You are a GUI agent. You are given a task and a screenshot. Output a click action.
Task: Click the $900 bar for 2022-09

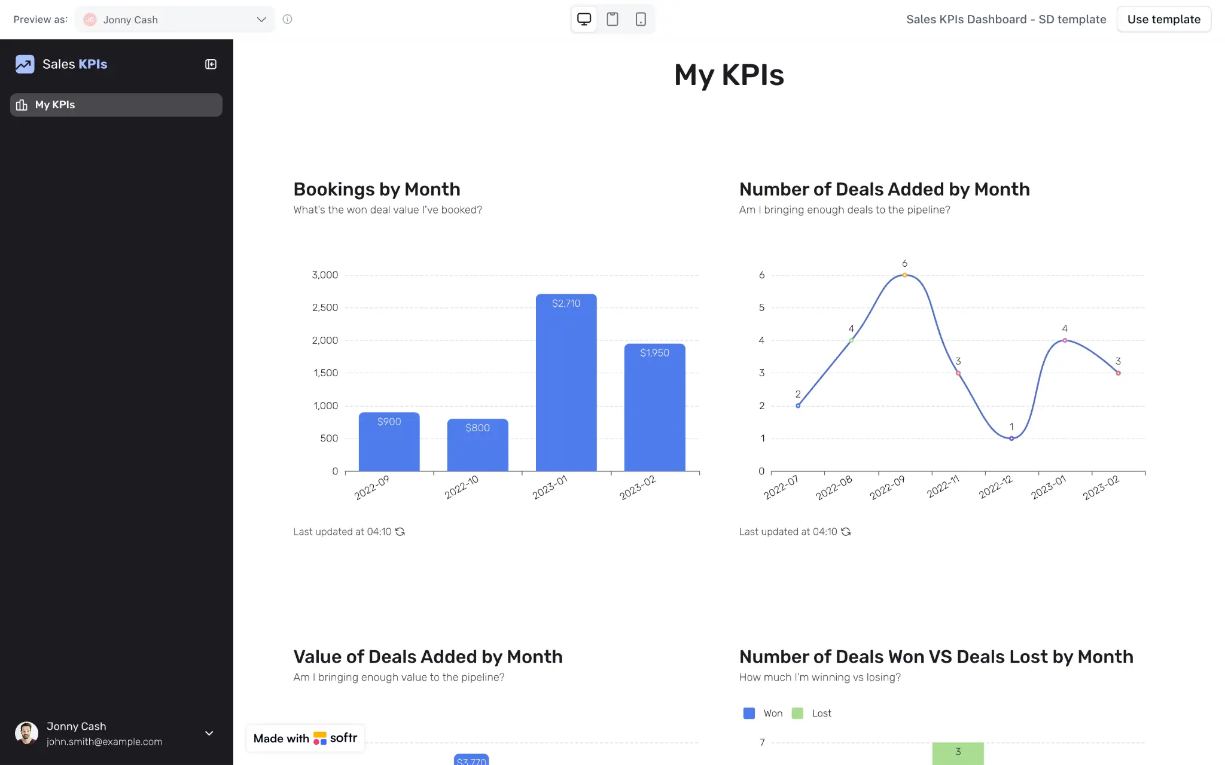[389, 442]
